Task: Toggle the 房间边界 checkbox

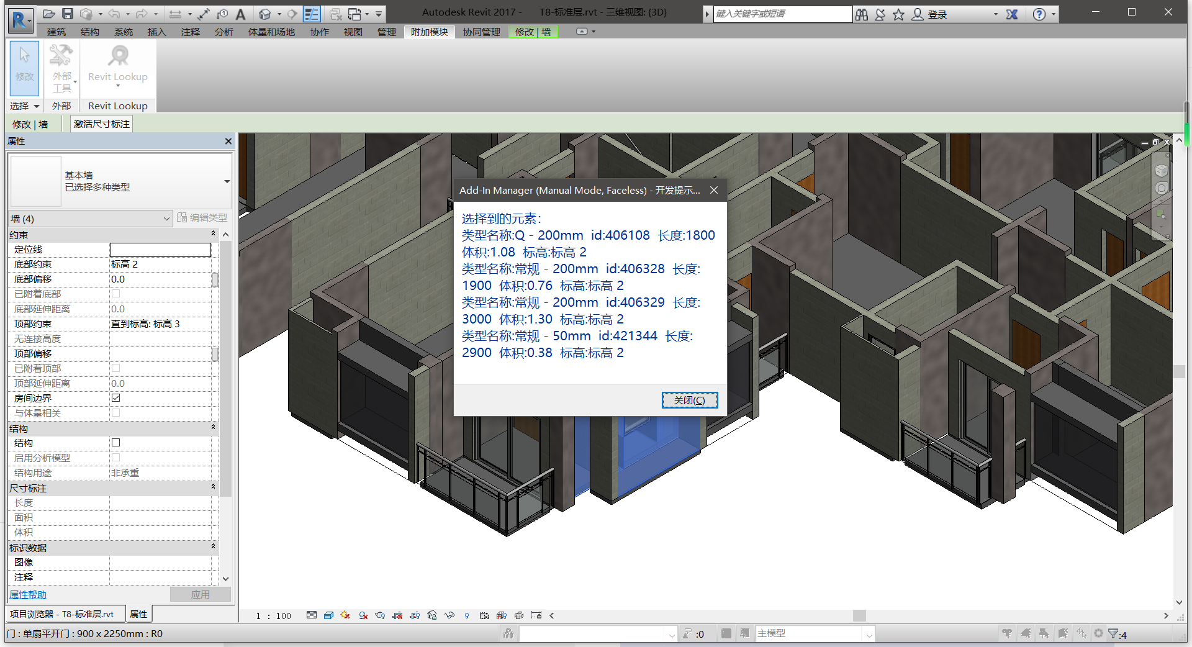Action: click(116, 398)
